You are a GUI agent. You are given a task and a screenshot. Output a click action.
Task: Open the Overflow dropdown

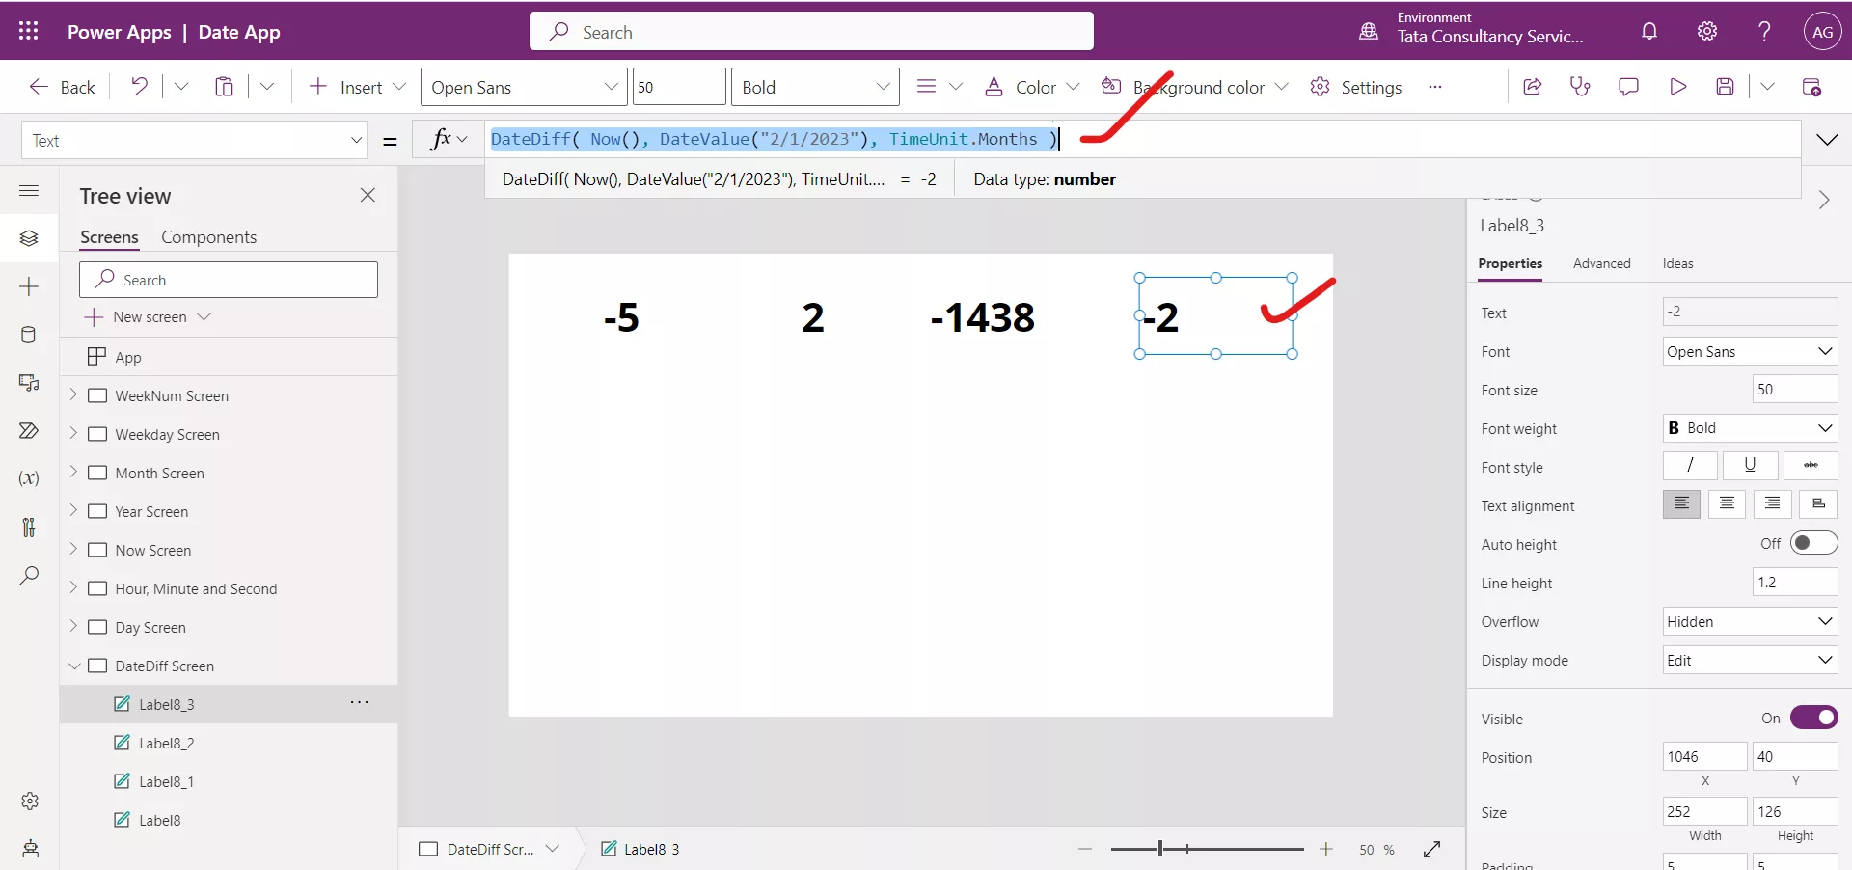(1750, 621)
